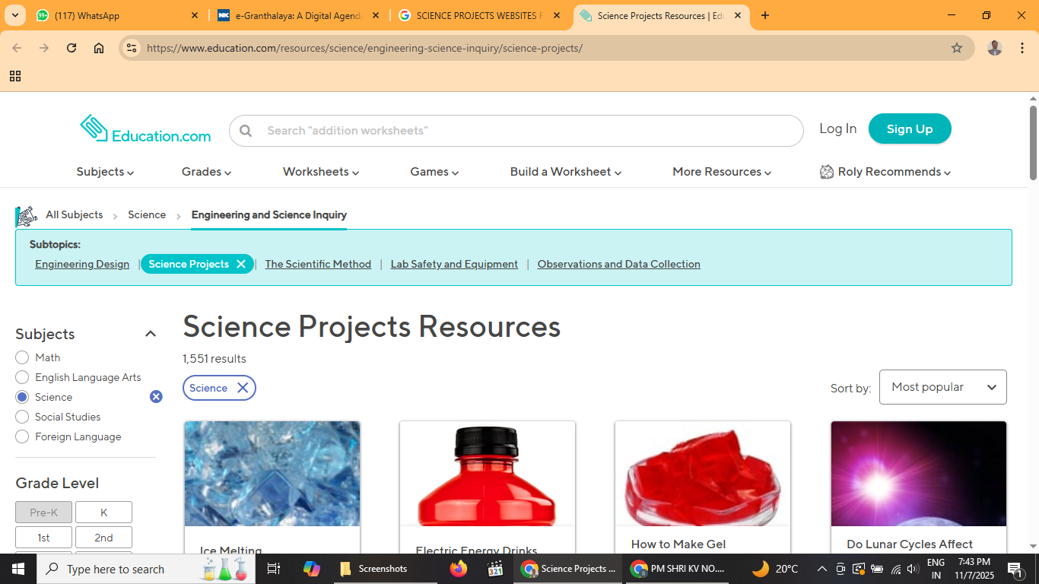The height and width of the screenshot is (584, 1039).
Task: Open the Sort by Most popular dropdown
Action: point(942,387)
